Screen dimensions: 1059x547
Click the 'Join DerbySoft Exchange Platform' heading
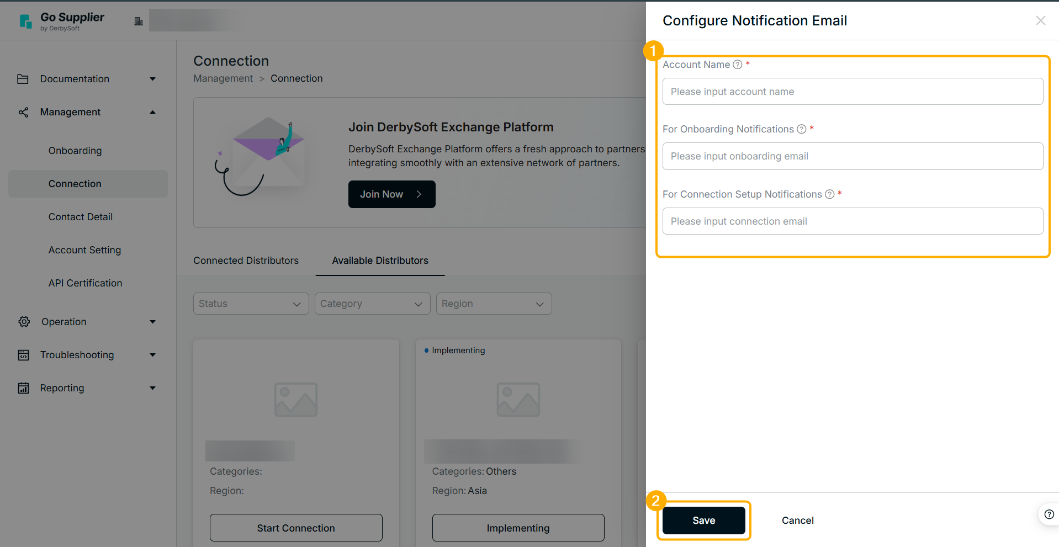pyautogui.click(x=451, y=127)
